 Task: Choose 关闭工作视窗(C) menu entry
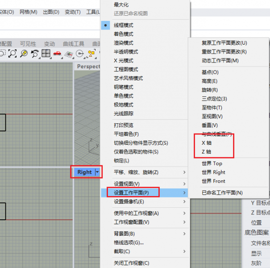point(131,263)
